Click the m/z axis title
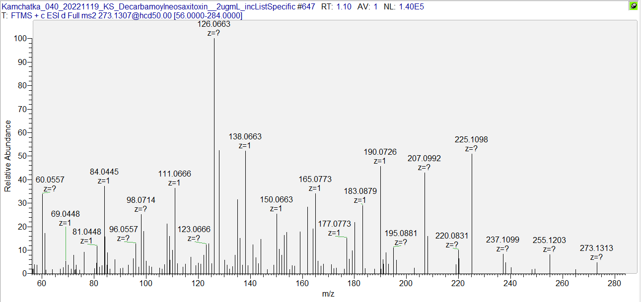 [328, 294]
